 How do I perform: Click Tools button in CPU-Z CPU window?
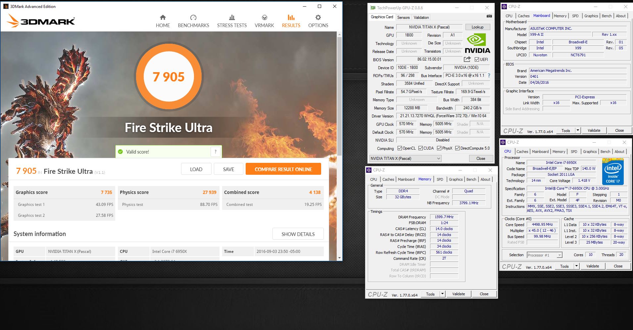point(564,266)
